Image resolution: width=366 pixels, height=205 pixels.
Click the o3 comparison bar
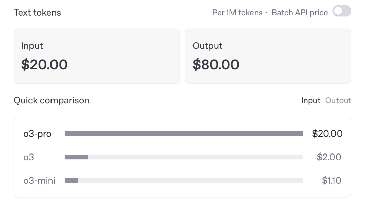tap(183, 157)
